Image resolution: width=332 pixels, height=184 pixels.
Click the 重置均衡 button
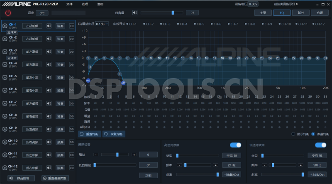coord(90,134)
